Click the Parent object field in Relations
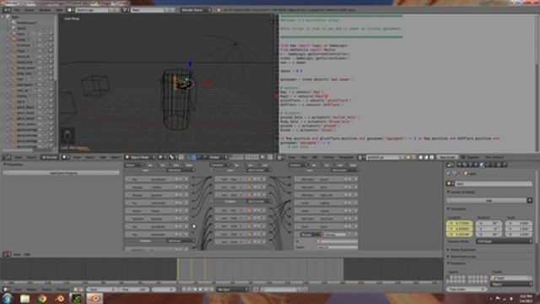Viewport: 540px width, 304px height. pyautogui.click(x=511, y=278)
